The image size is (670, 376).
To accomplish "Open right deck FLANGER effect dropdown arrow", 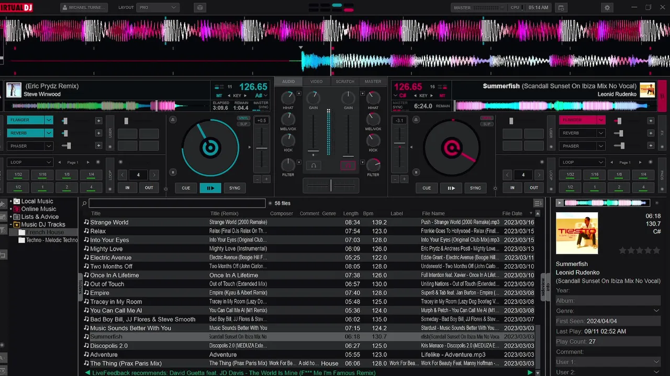I will pyautogui.click(x=600, y=120).
